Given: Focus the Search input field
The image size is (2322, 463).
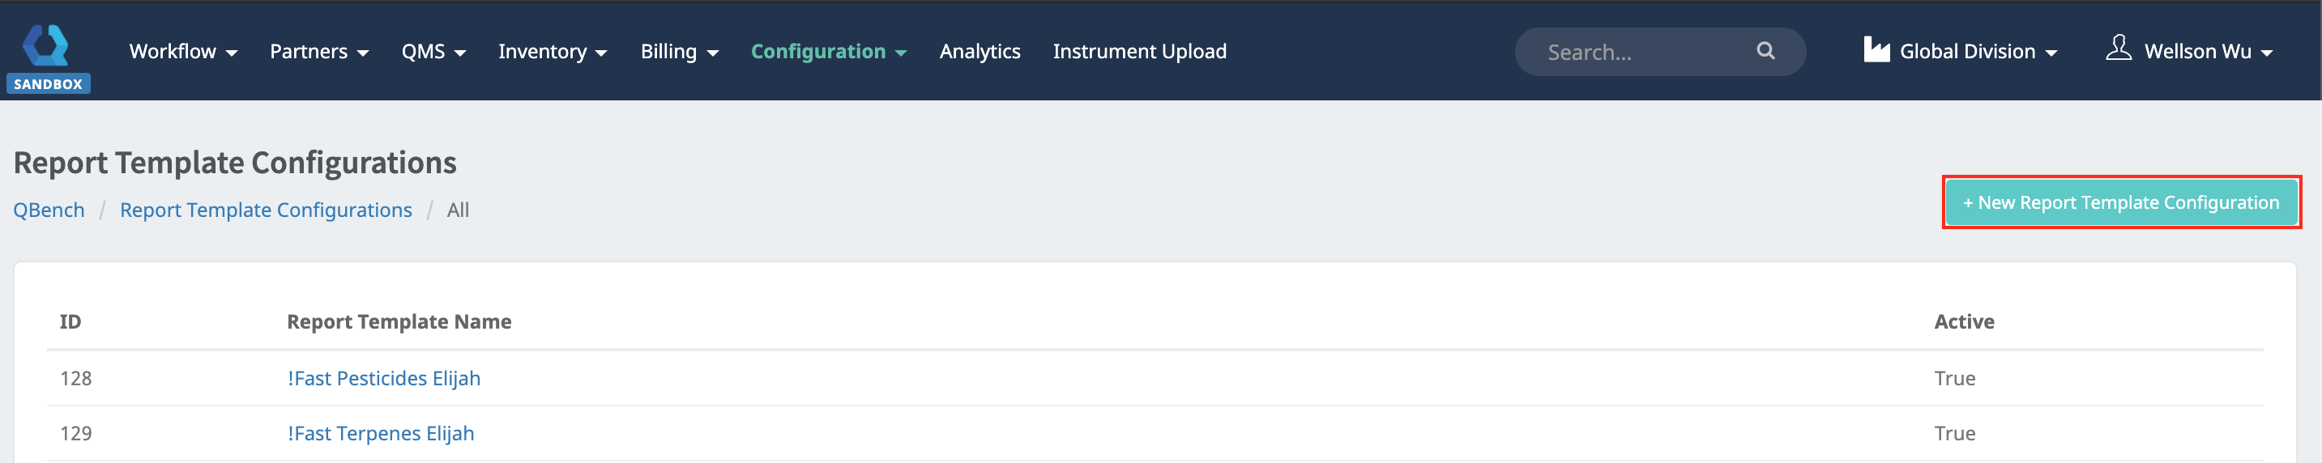Looking at the screenshot, I should pyautogui.click(x=1641, y=53).
